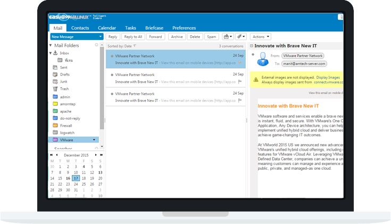Go to the Tasks tab

tap(130, 28)
